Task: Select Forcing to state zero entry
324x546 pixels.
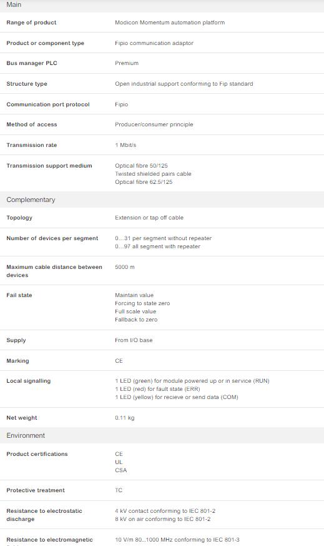Action: pos(142,303)
